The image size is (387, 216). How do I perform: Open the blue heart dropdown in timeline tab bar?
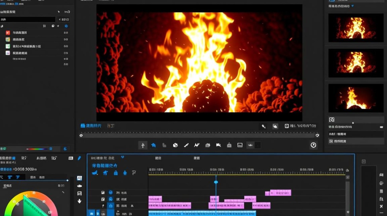(123, 157)
